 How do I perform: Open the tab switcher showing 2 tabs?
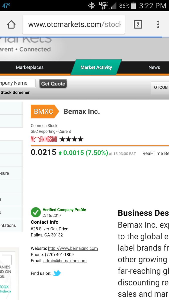[x=138, y=24]
